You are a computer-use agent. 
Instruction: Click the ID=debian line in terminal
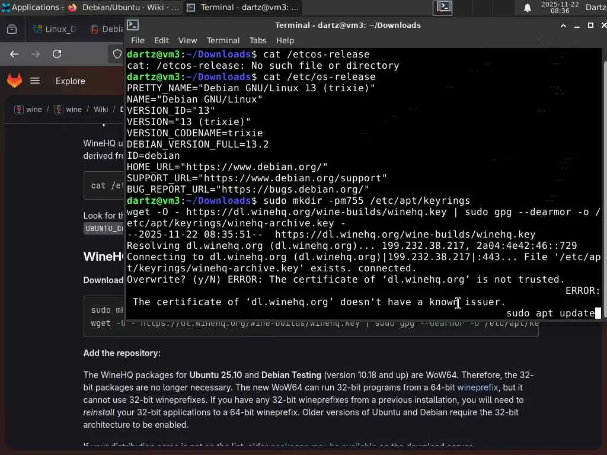pyautogui.click(x=154, y=156)
